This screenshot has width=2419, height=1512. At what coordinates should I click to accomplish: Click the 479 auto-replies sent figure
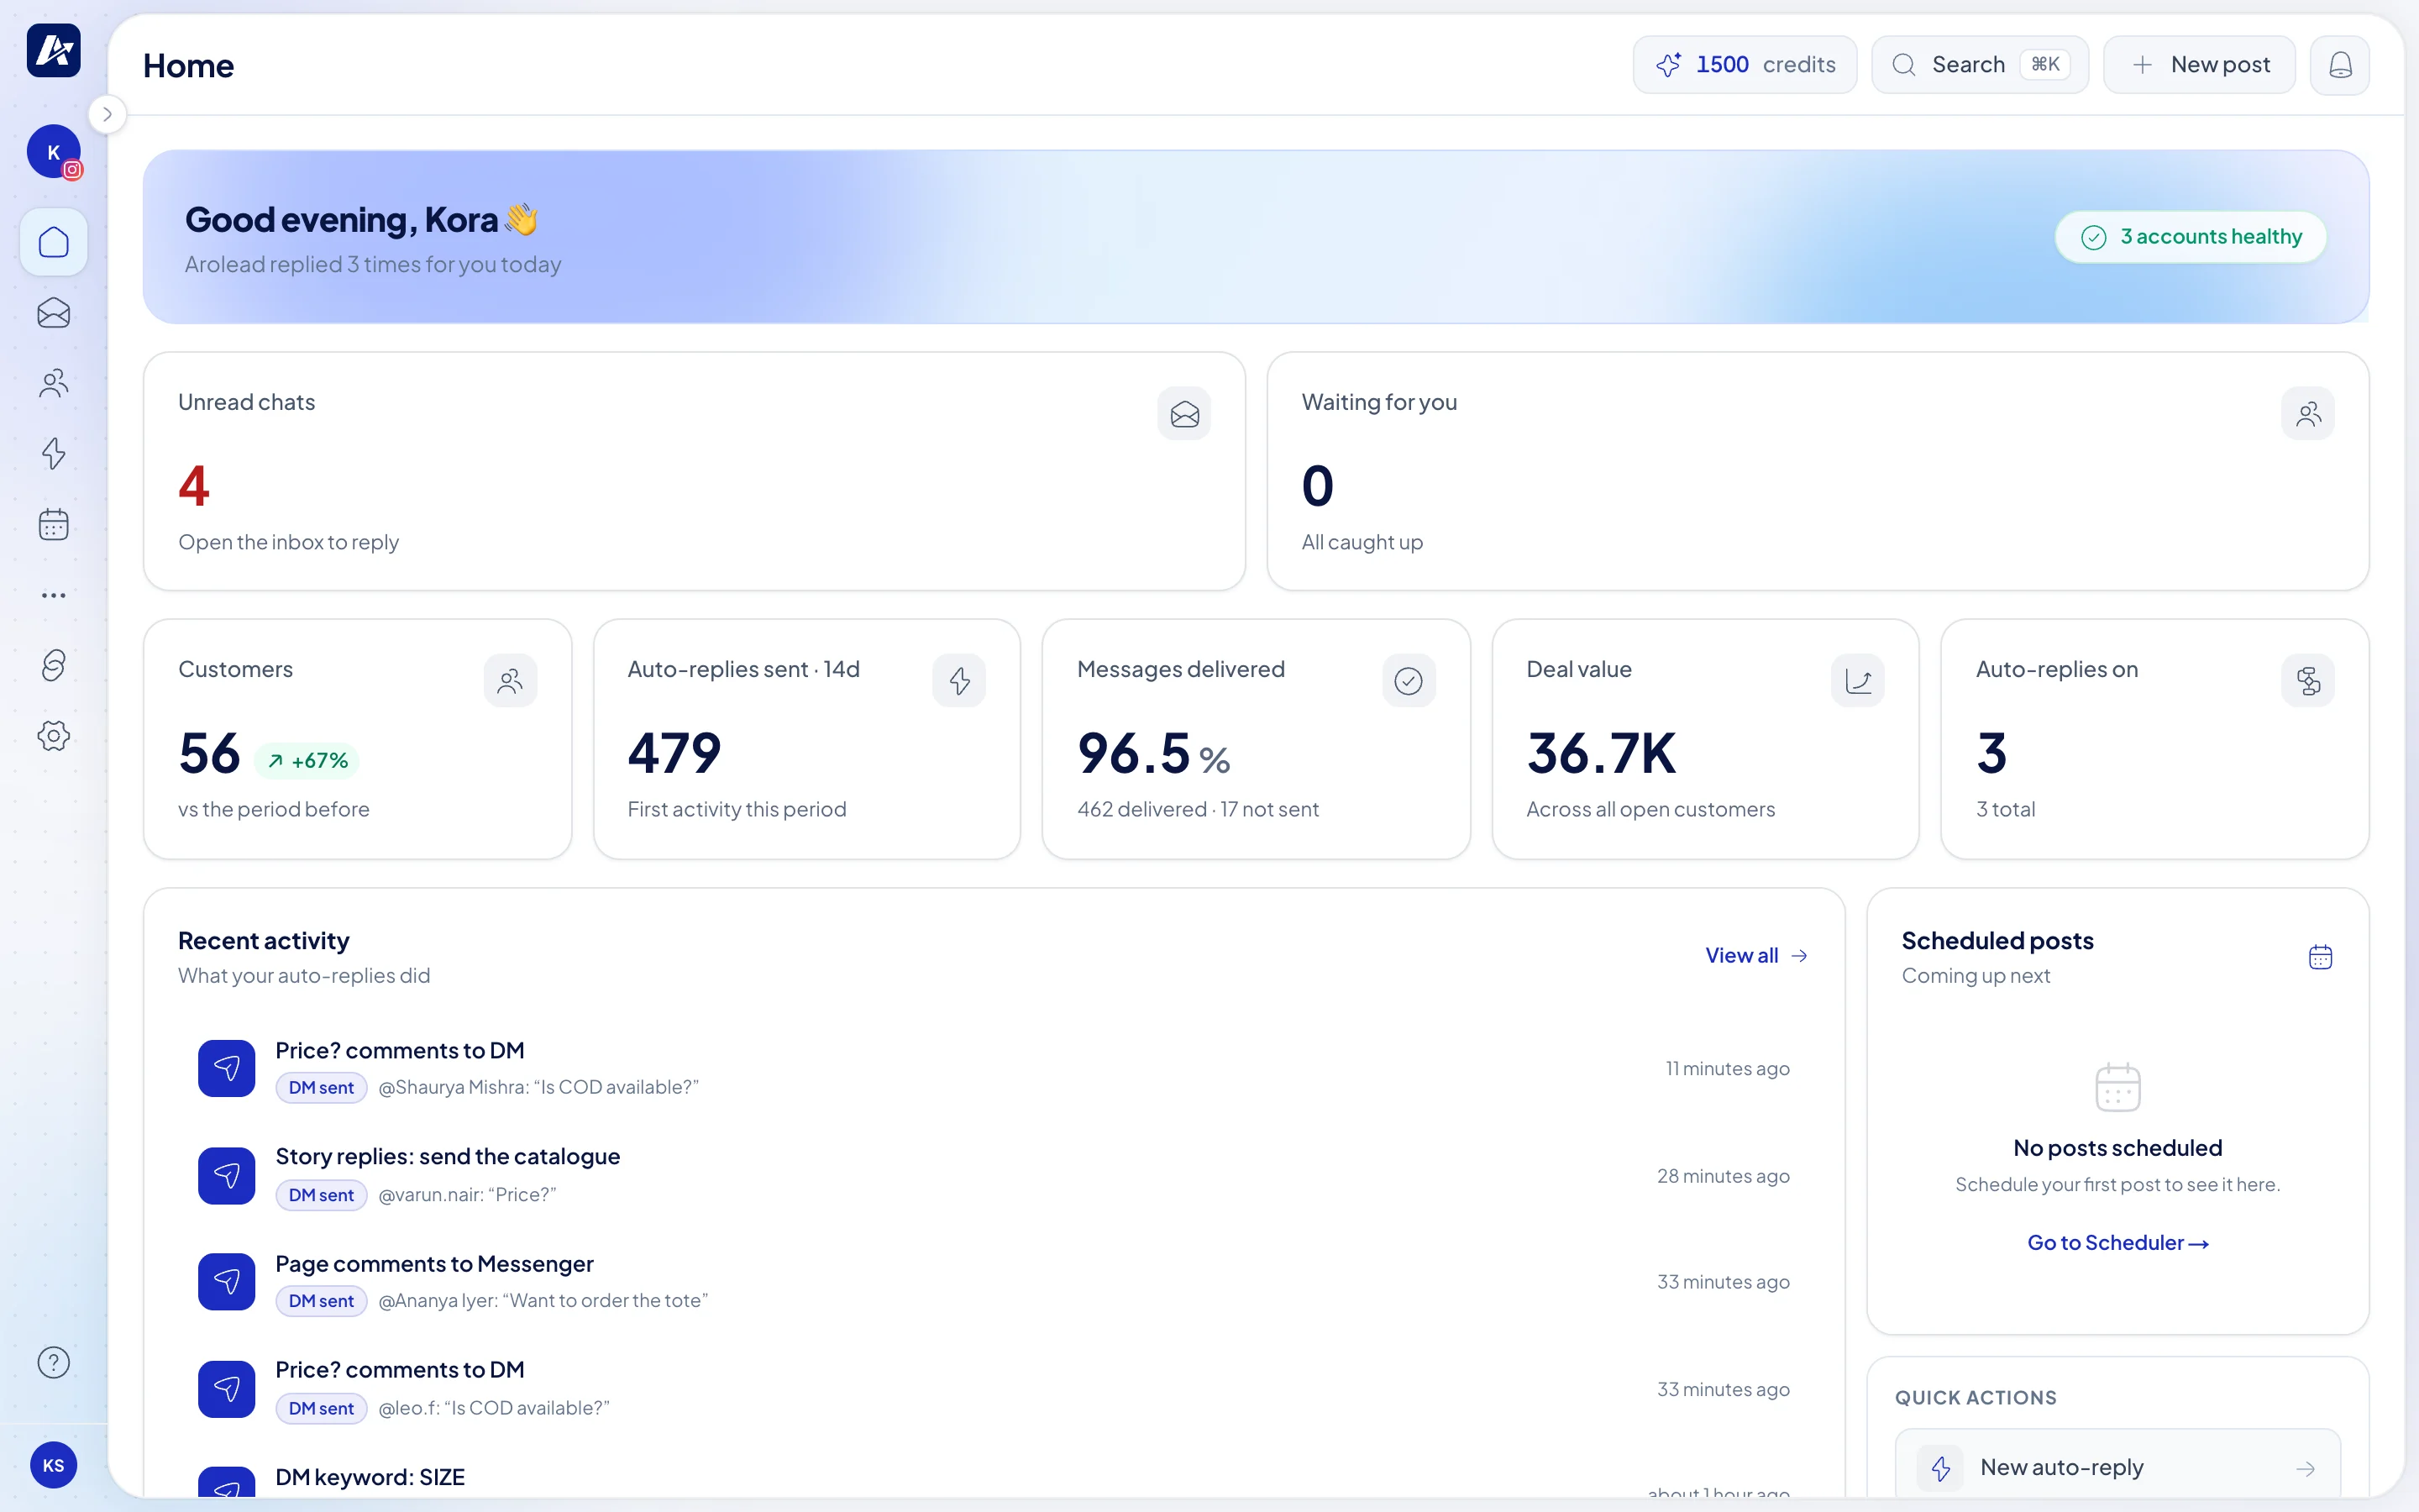tap(674, 754)
